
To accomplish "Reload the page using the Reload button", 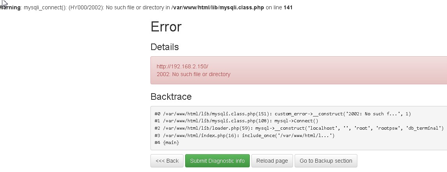I will [x=272, y=161].
